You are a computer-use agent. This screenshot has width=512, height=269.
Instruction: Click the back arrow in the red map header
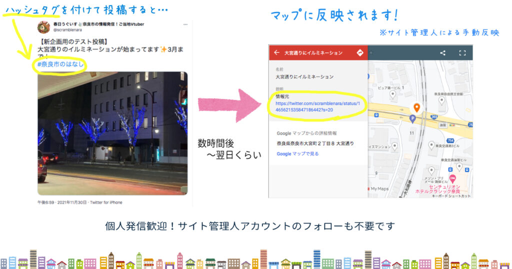coord(276,52)
